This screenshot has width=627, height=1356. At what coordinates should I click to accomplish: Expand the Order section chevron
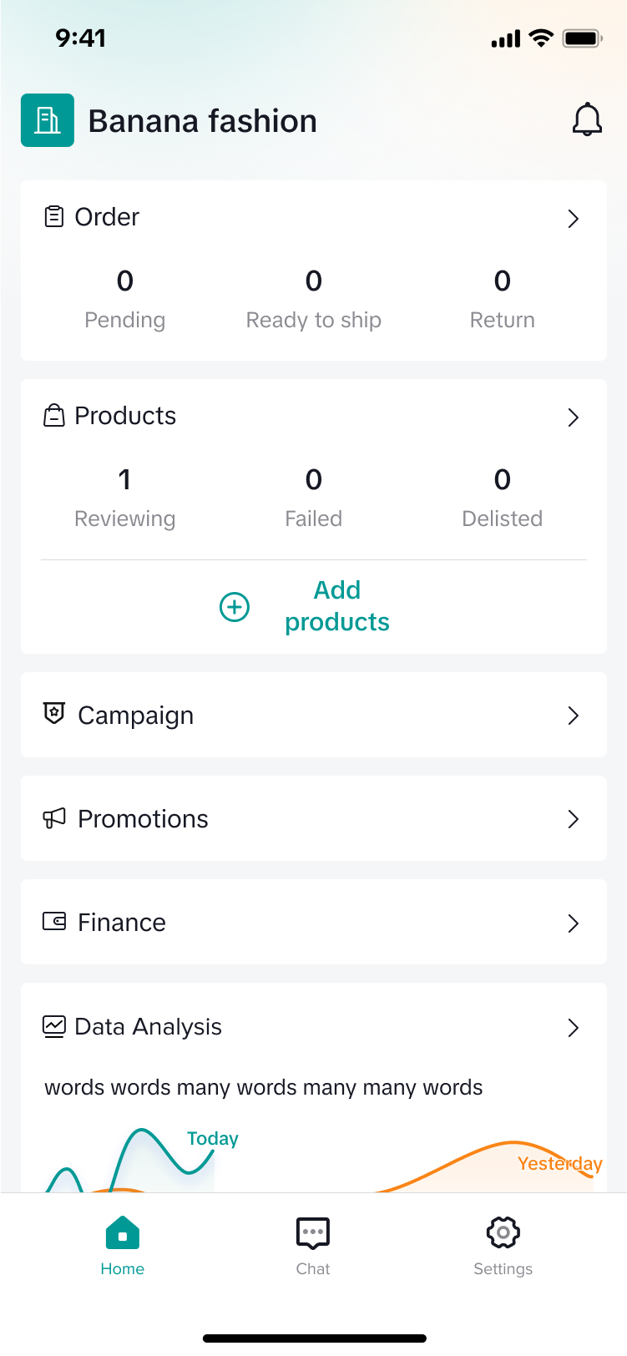pos(573,219)
